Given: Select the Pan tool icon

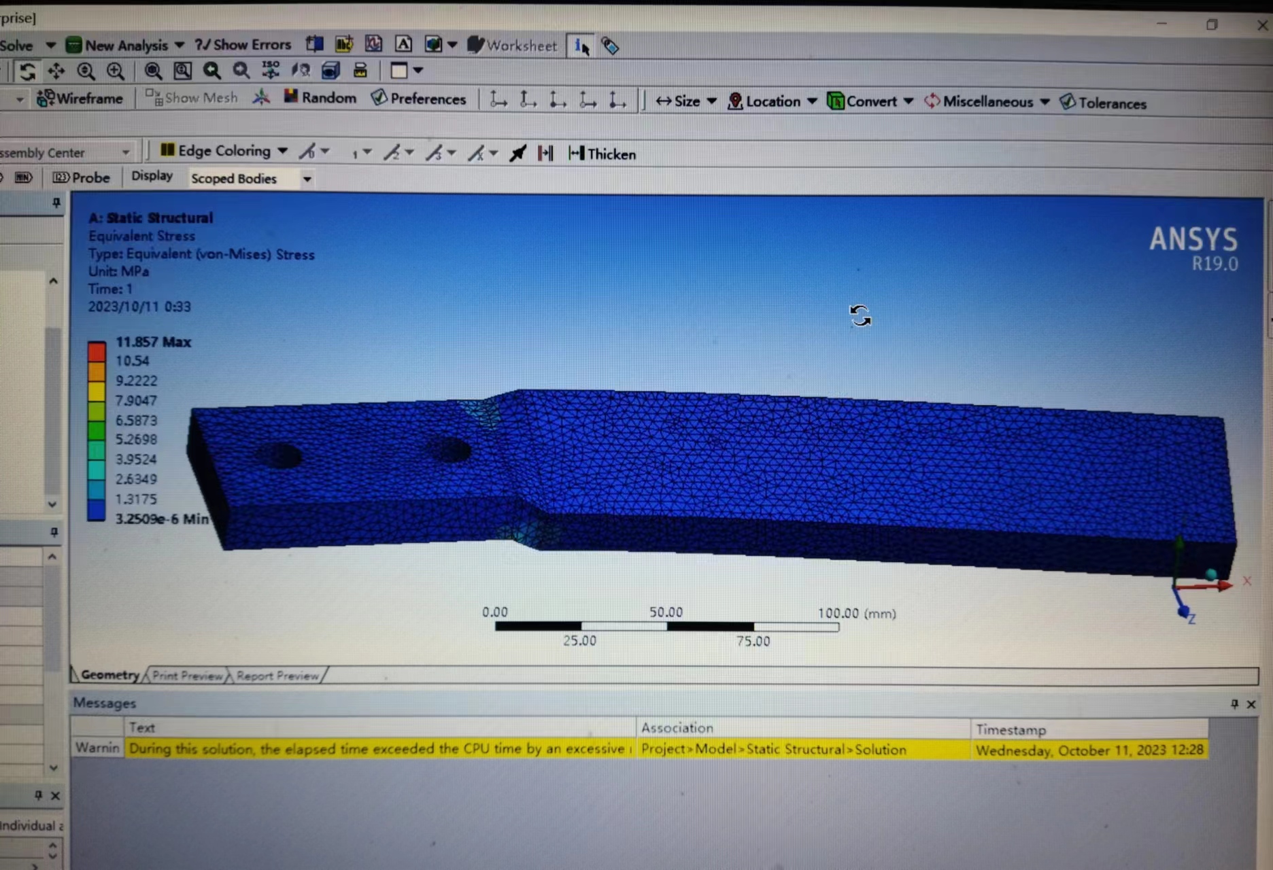Looking at the screenshot, I should [x=56, y=71].
